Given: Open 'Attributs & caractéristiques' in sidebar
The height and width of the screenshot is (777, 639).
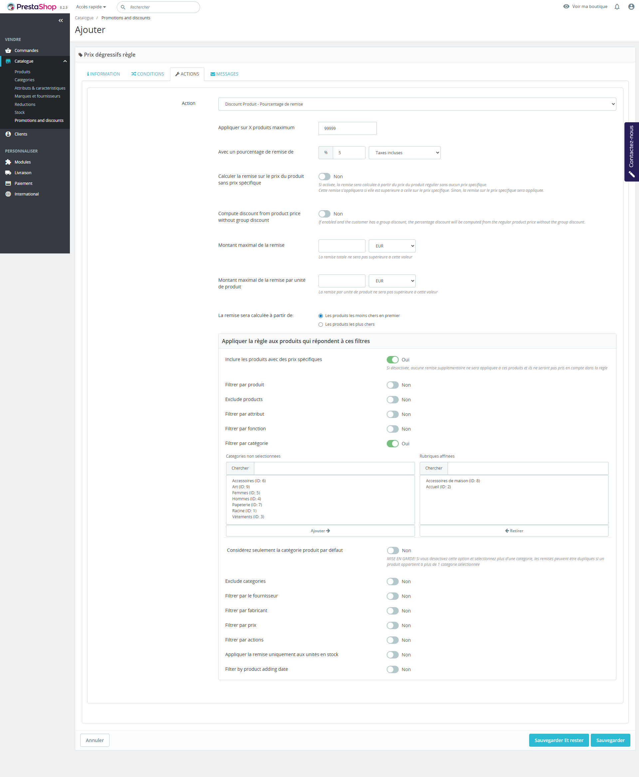Looking at the screenshot, I should pyautogui.click(x=40, y=88).
